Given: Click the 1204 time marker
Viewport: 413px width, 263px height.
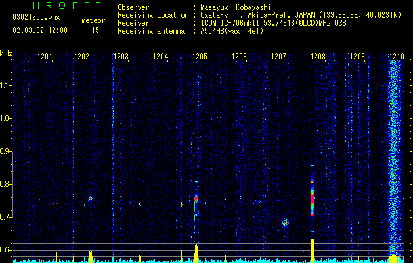Looking at the screenshot, I should (x=161, y=57).
